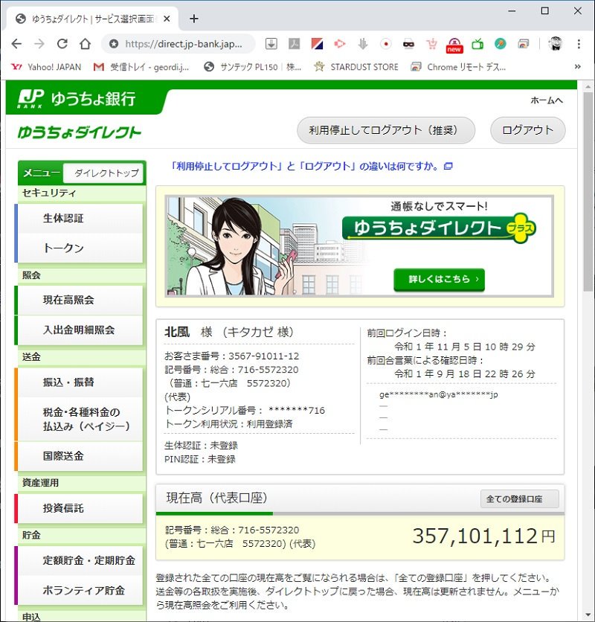Click the browser forward arrow
Image resolution: width=595 pixels, height=622 pixels.
click(x=39, y=44)
